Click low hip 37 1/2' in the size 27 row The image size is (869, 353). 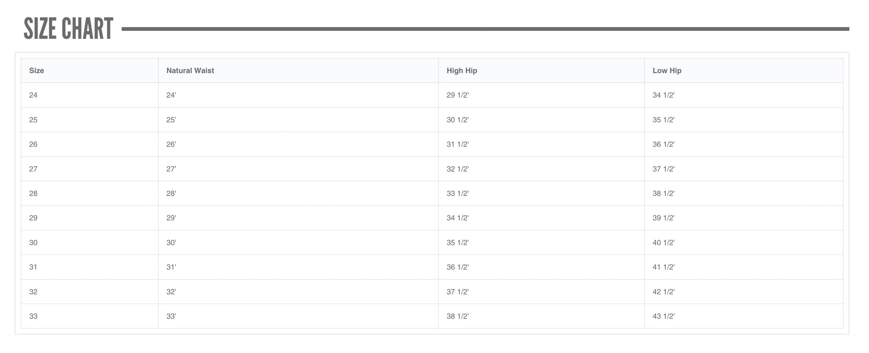pos(664,169)
